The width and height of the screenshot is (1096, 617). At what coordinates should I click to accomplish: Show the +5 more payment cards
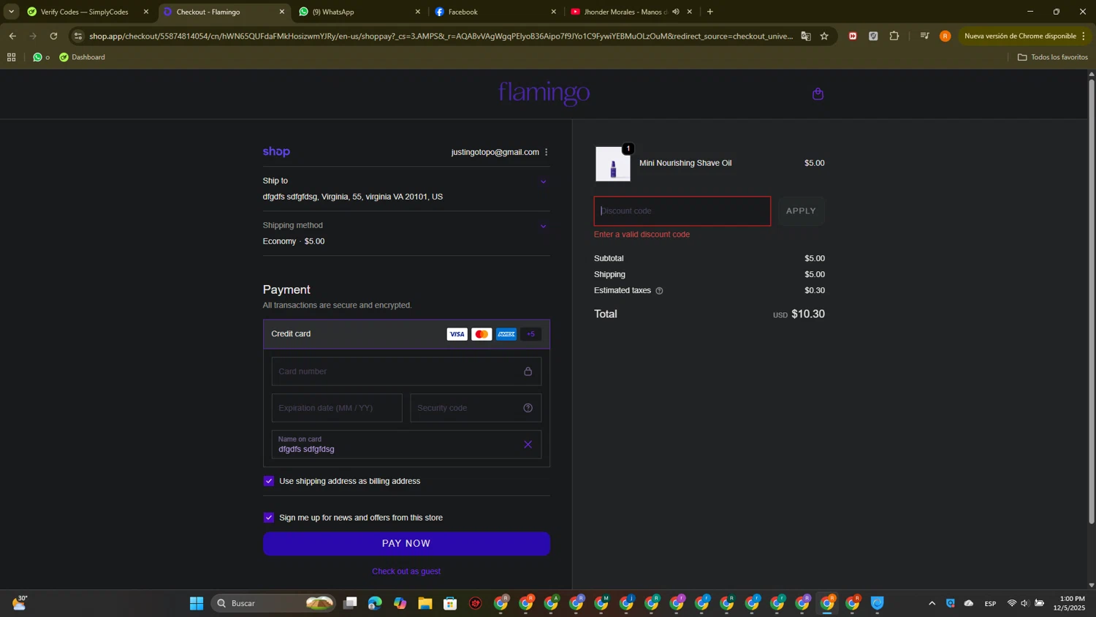[530, 334]
